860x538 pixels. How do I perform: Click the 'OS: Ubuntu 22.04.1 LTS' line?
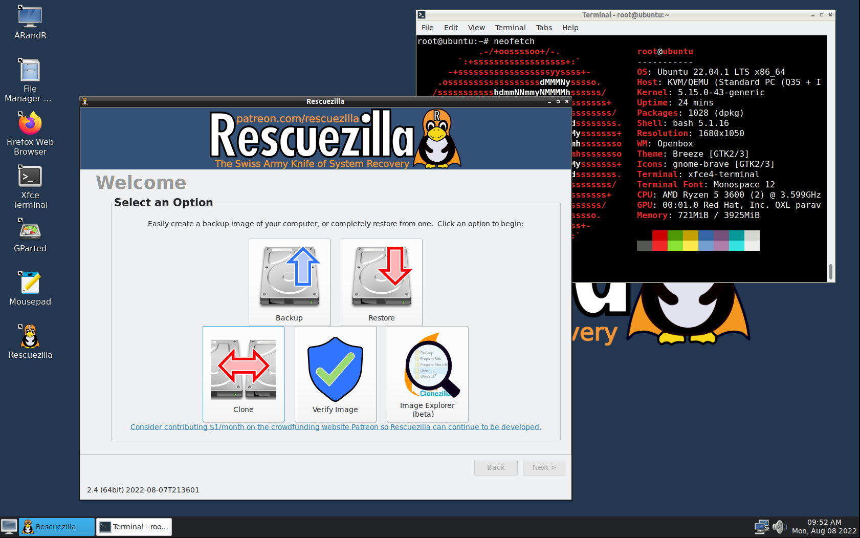711,72
